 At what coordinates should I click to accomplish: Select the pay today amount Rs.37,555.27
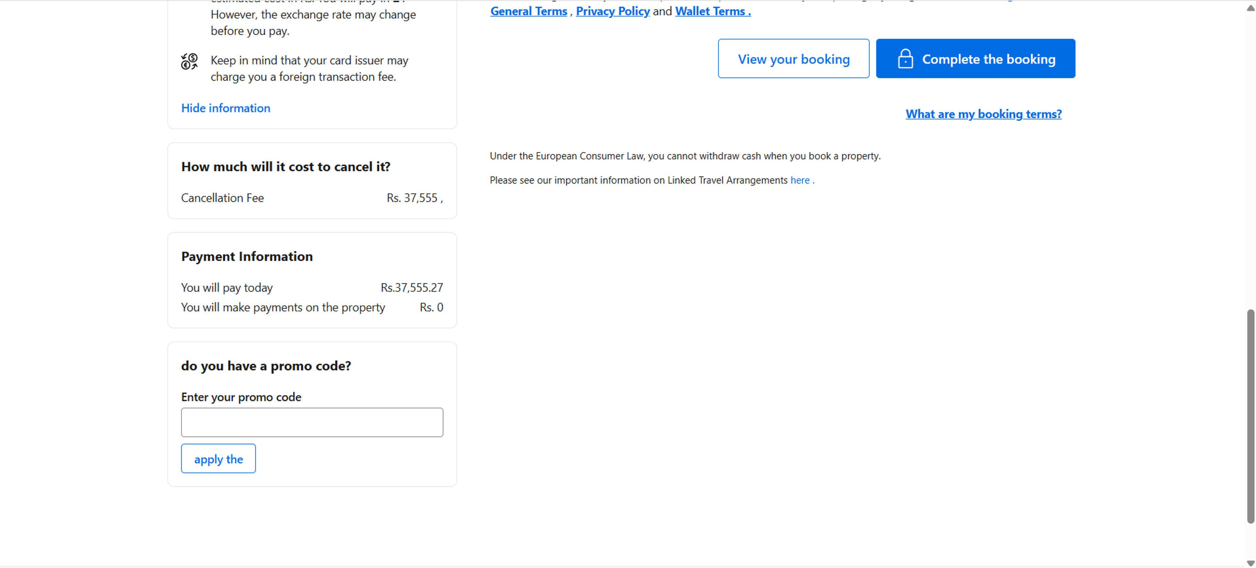pyautogui.click(x=412, y=288)
